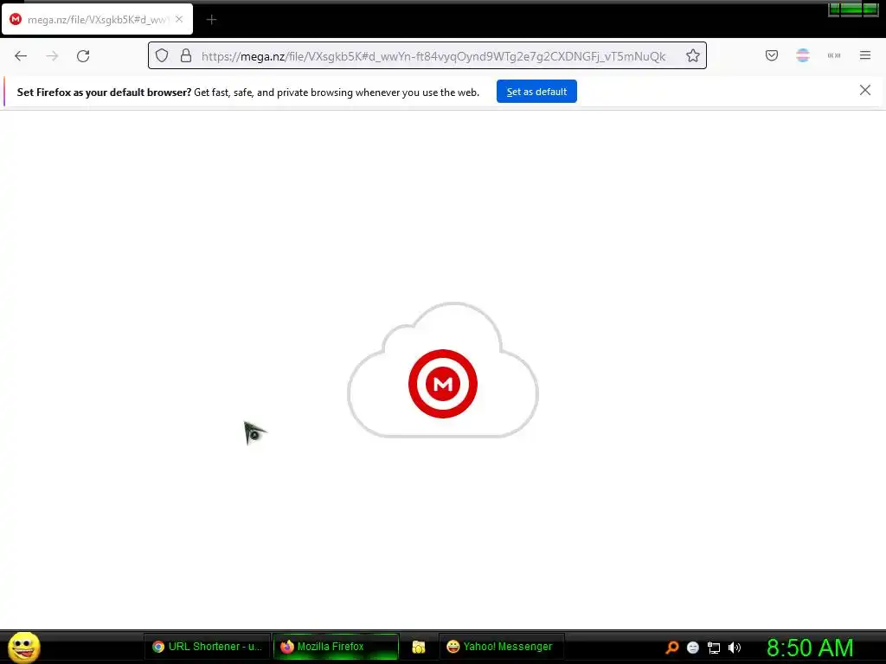Open the network tray icon
The image size is (886, 664).
pos(714,648)
